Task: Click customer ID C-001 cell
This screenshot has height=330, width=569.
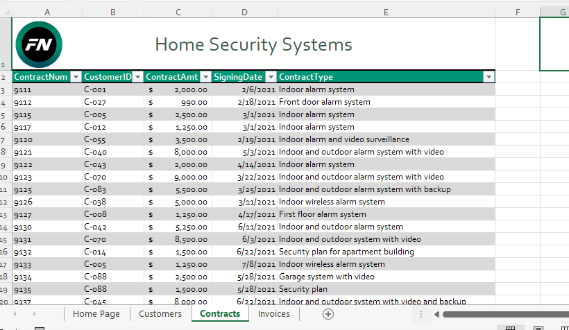Action: pyautogui.click(x=113, y=89)
